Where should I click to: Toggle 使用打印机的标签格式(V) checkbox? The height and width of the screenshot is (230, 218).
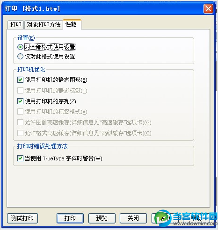click(20, 112)
